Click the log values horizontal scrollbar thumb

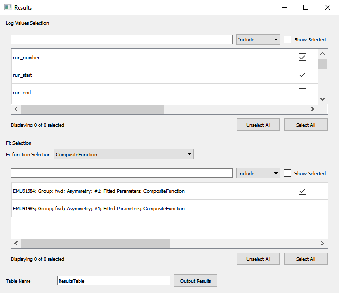click(93, 109)
